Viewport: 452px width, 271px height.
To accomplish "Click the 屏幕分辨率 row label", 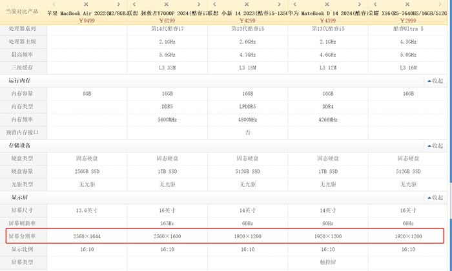I will click(x=22, y=236).
